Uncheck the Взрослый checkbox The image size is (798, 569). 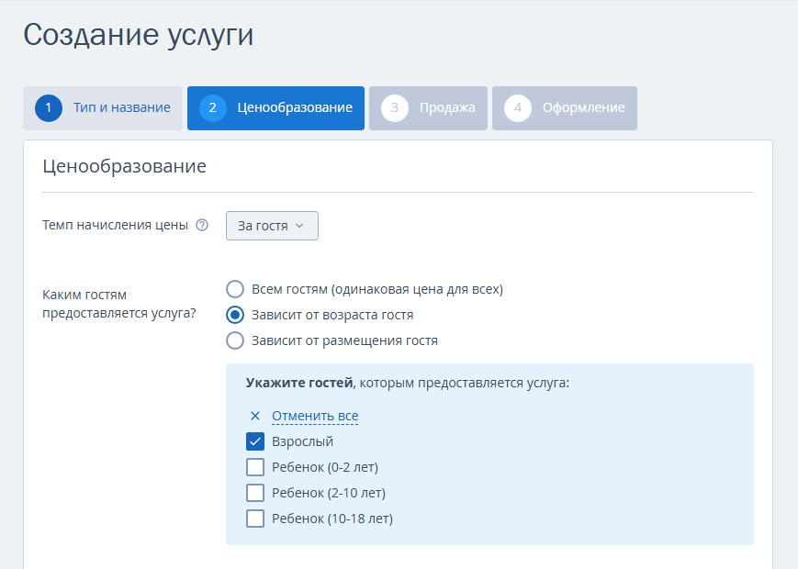coord(255,441)
